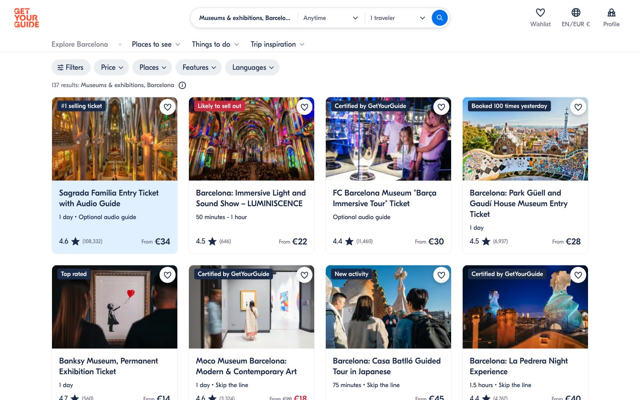640x400 pixels.
Task: Add Sagrada Familia ticket to wishlist
Action: point(168,107)
